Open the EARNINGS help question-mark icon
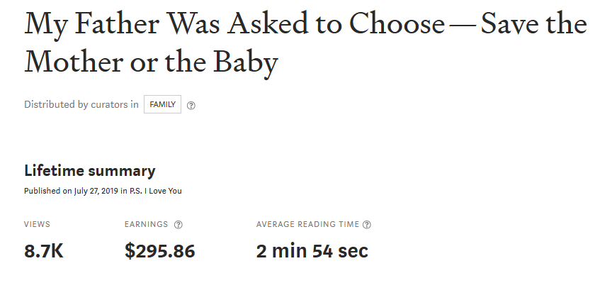The image size is (595, 283). coord(178,225)
